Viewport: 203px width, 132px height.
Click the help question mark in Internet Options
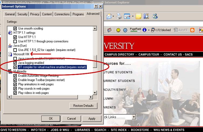[x=96, y=6]
